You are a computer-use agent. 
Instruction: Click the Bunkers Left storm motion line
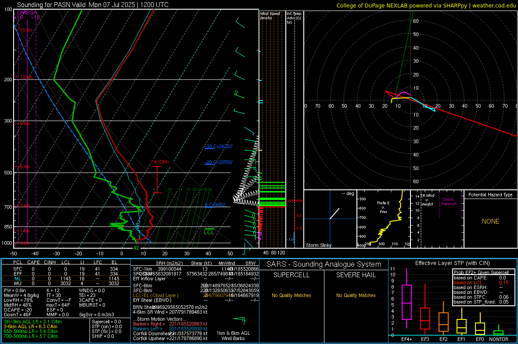170,329
